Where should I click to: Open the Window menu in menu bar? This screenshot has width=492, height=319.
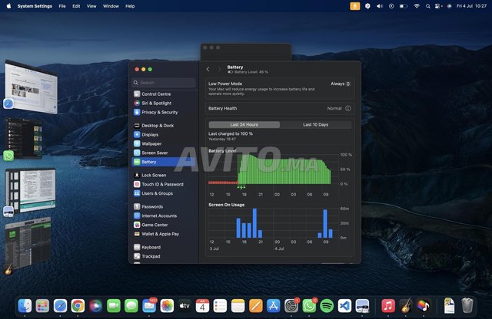(x=111, y=5)
